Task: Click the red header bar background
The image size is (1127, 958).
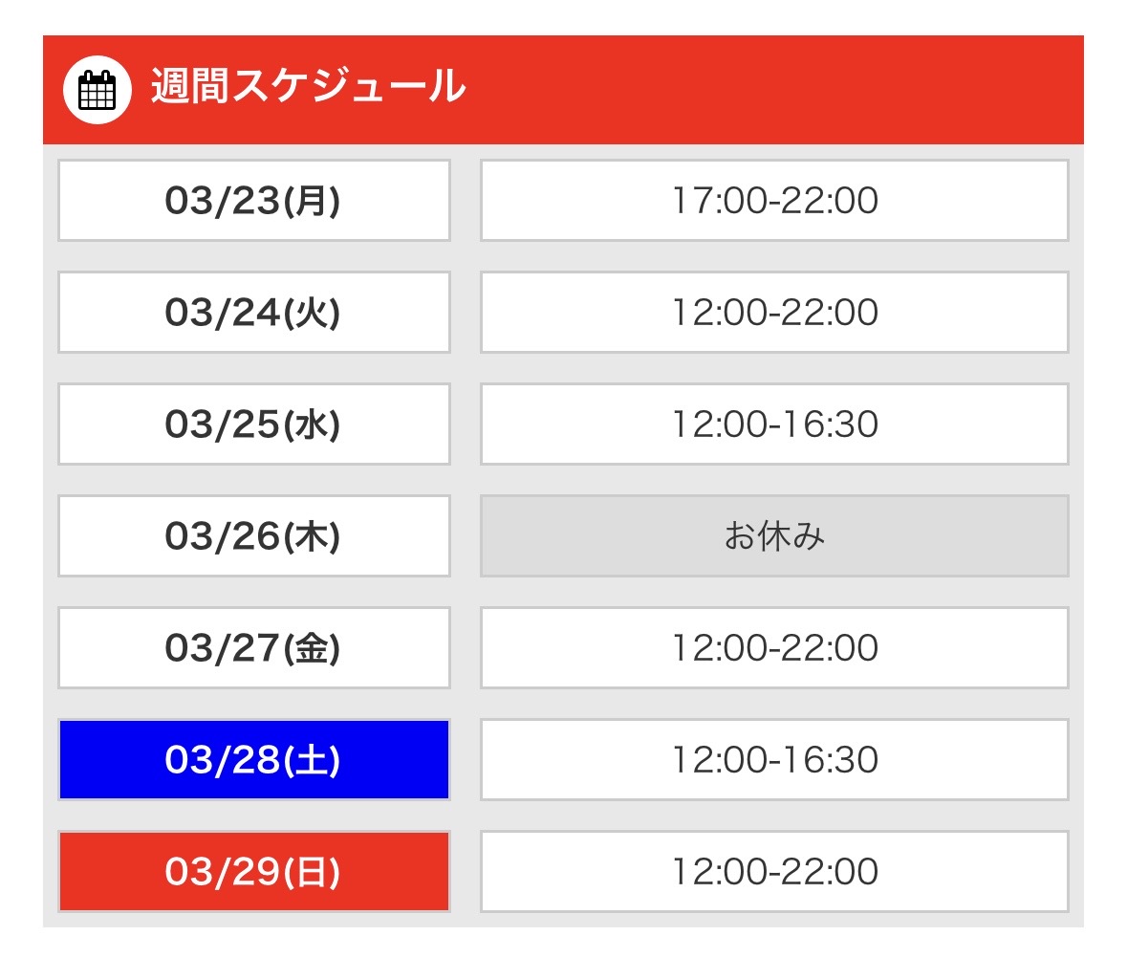Action: click(765, 90)
